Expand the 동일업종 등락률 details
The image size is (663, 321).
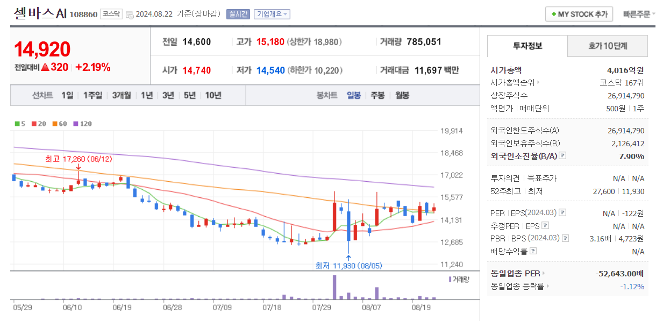pos(548,286)
